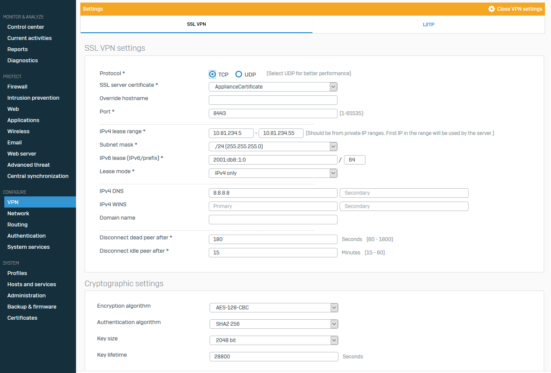Screen dimensions: 551x373
Task: Click the Key lifetime input field
Action: (x=274, y=357)
